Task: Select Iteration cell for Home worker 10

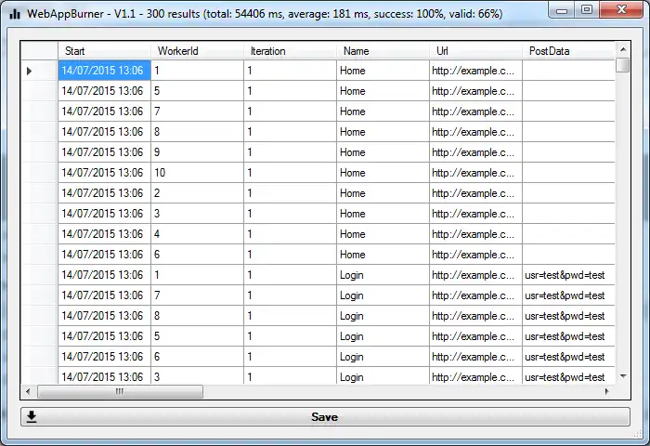Action: pos(290,173)
